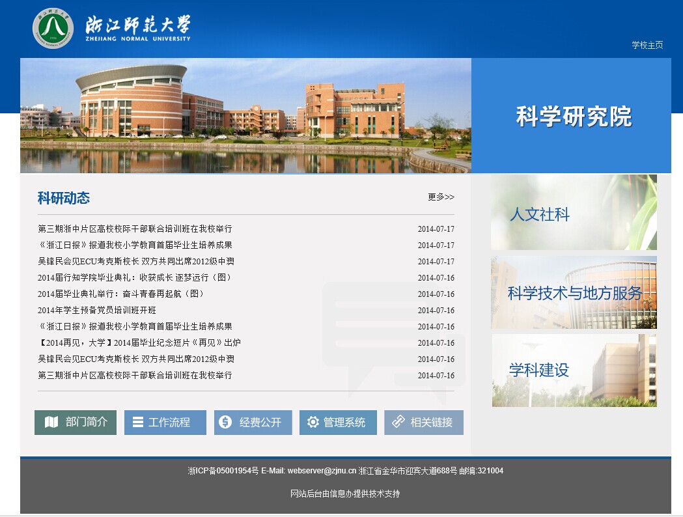
Task: Open the 学校主页 link in header
Action: (x=647, y=45)
